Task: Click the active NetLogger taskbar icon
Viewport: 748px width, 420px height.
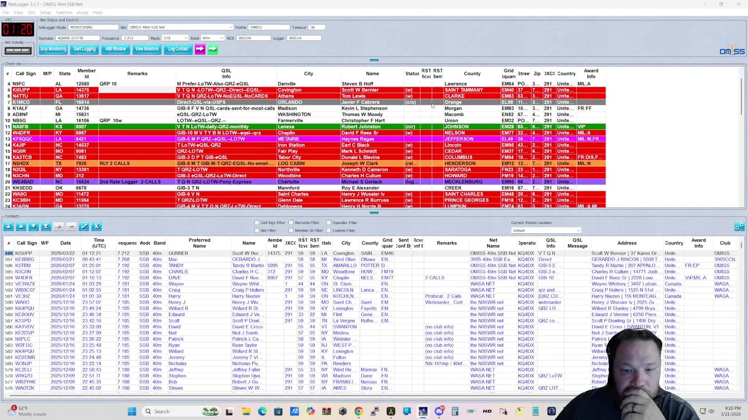Action: point(423,411)
